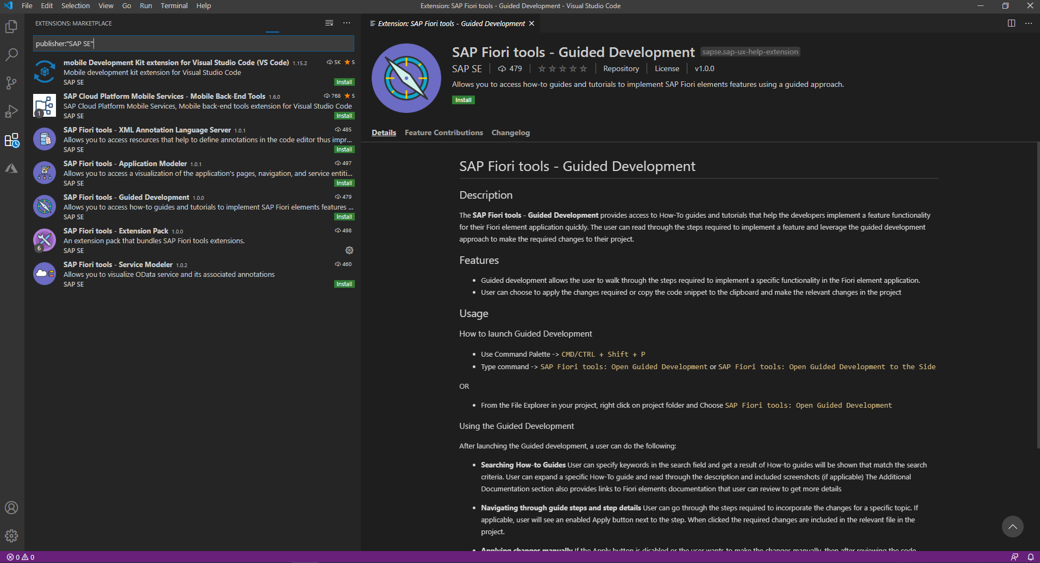Screen dimensions: 1040x563
Task: Switch to the Feature Contributions tab
Action: point(443,132)
